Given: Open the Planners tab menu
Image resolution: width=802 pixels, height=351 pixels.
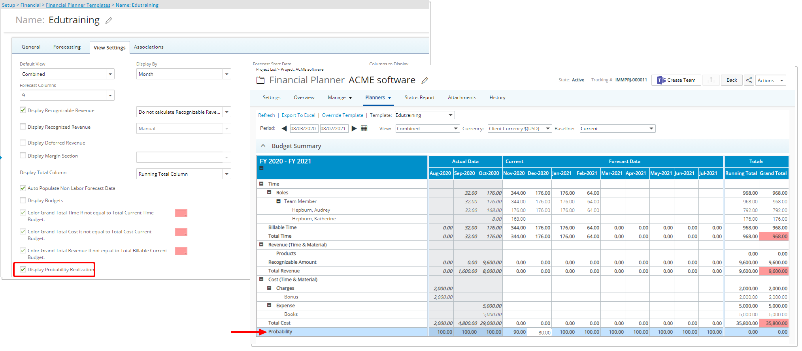Looking at the screenshot, I should coord(378,98).
